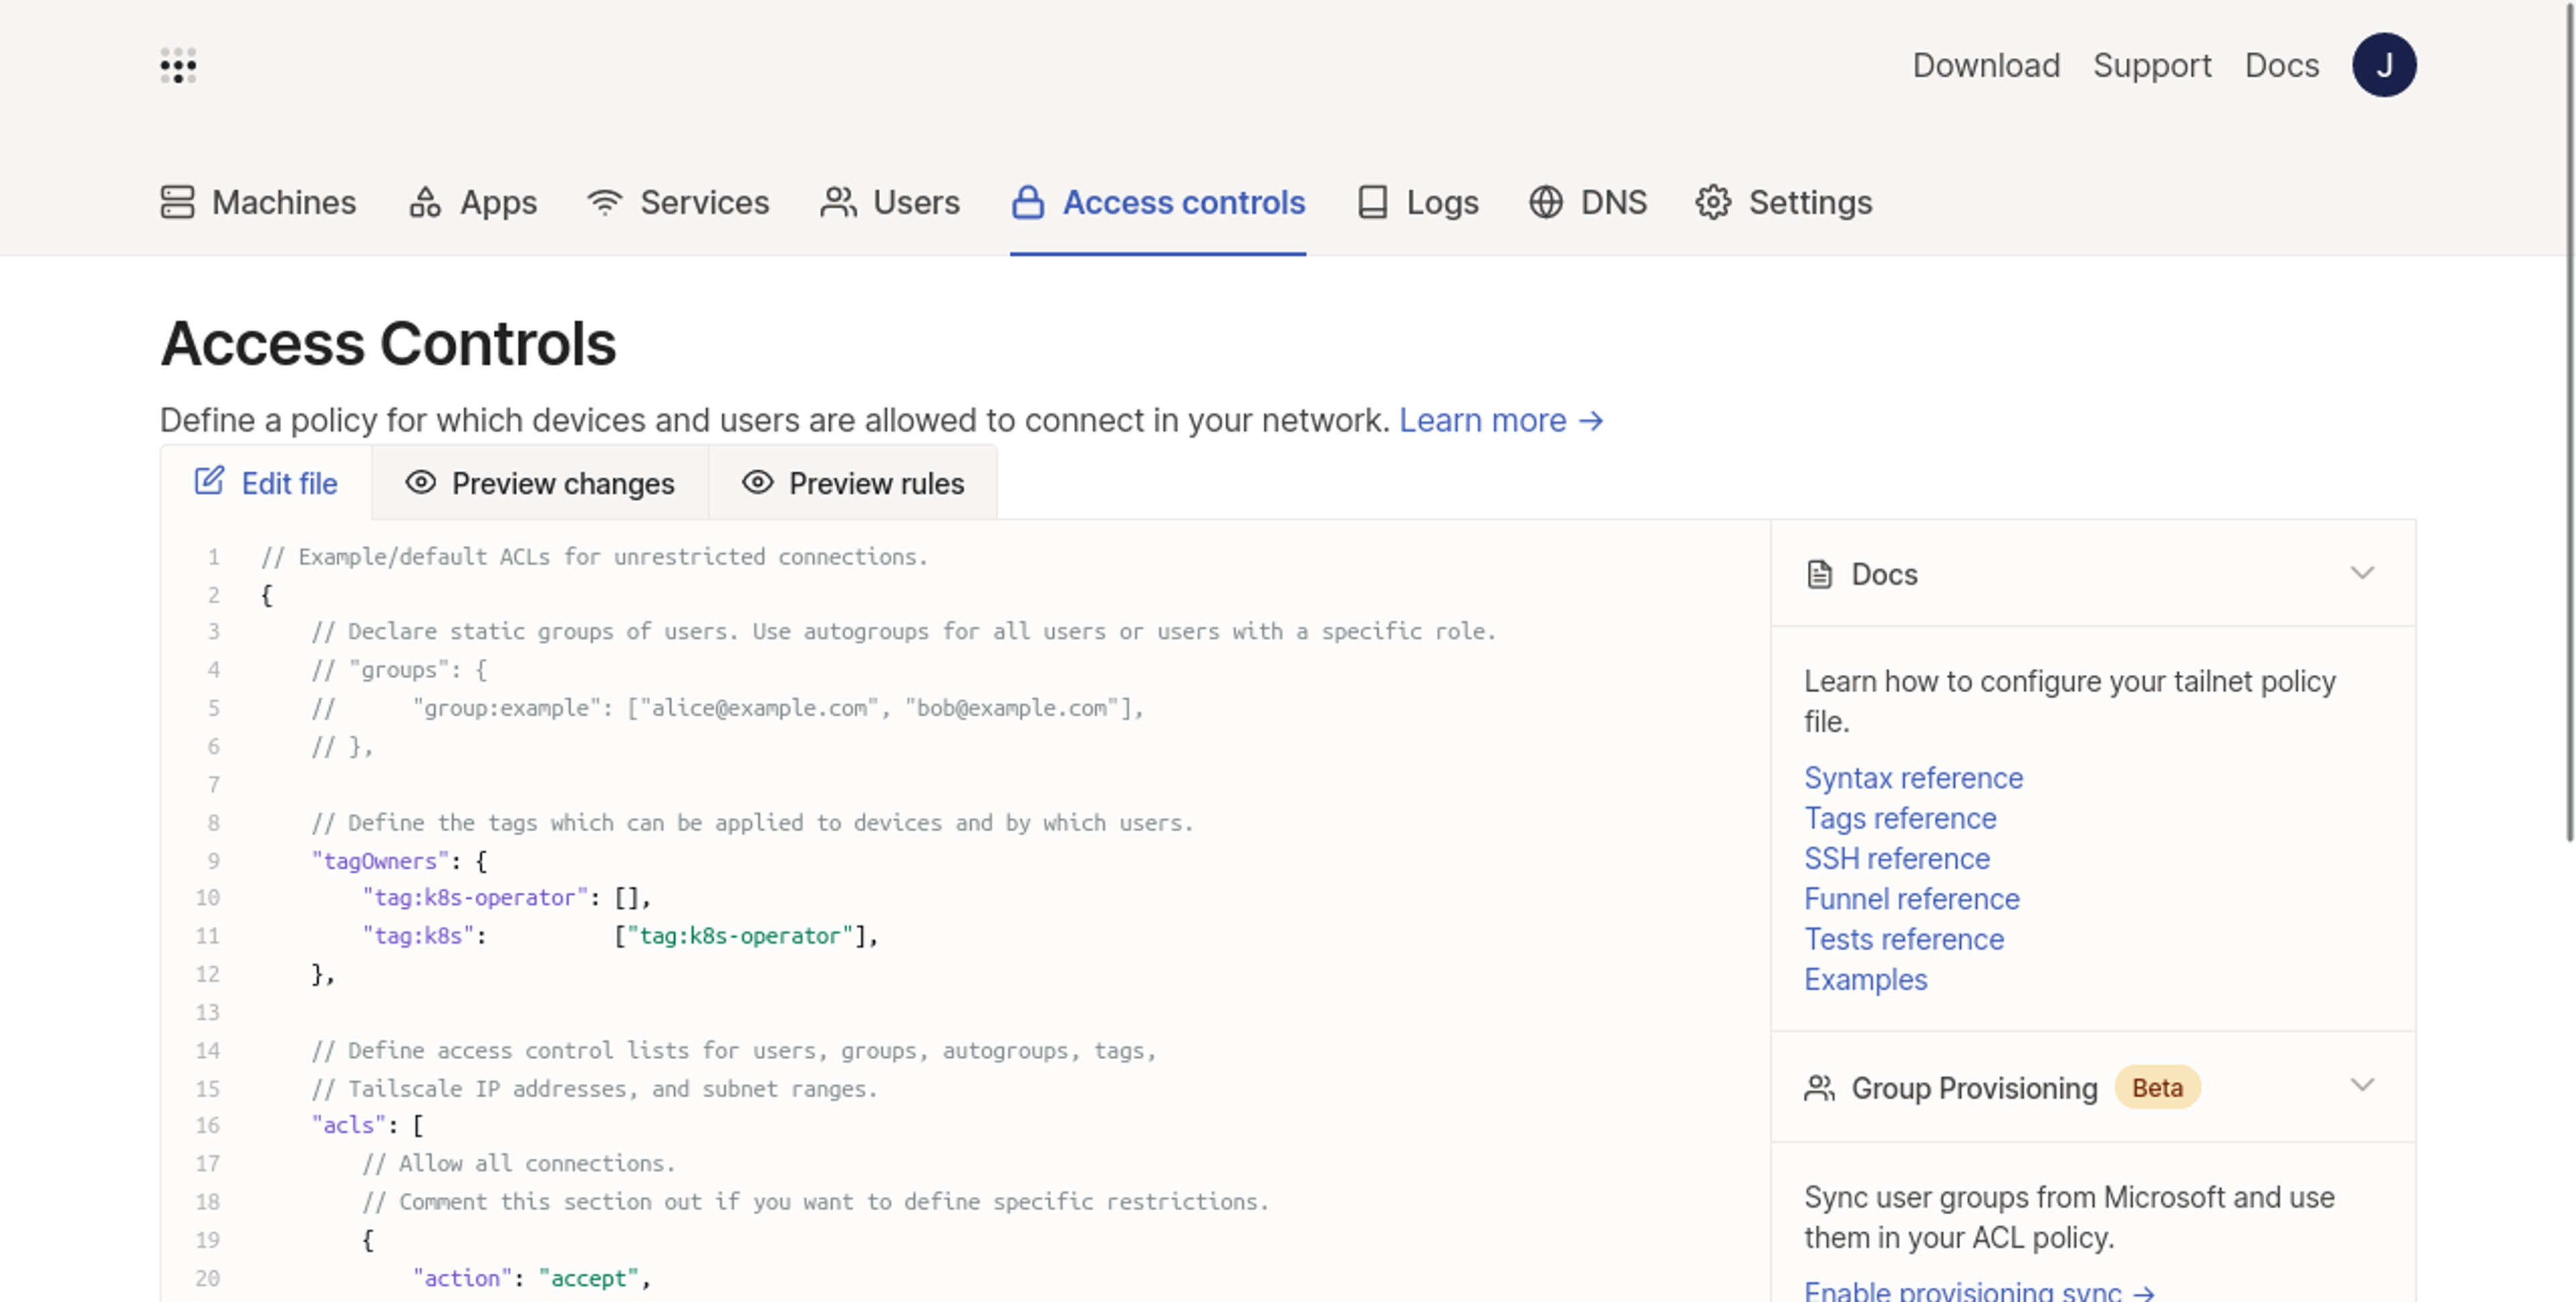Viewport: 2576px width, 1302px height.
Task: Open the Learn more link
Action: click(1500, 420)
